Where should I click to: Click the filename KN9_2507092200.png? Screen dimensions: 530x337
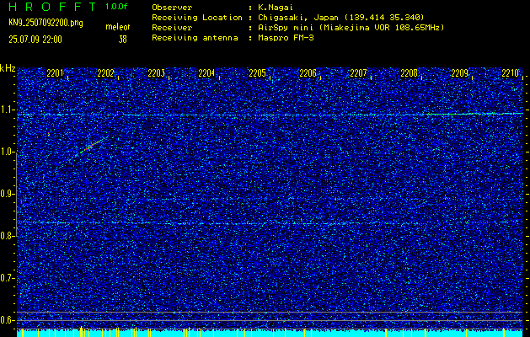click(x=46, y=23)
